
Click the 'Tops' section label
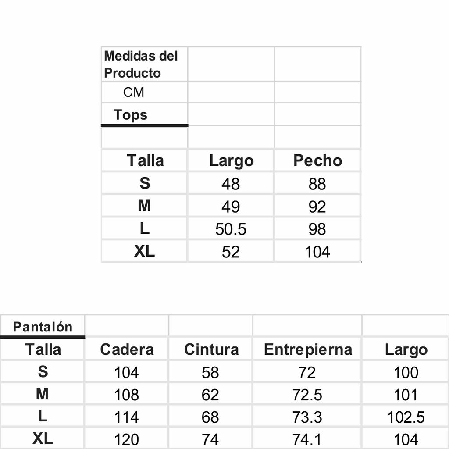click(130, 115)
